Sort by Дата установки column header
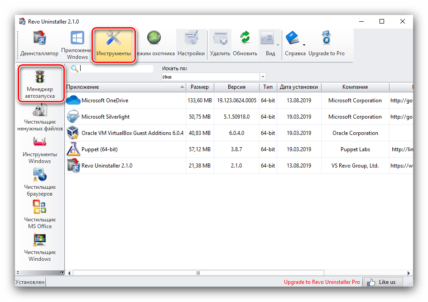This screenshot has width=428, height=302. pyautogui.click(x=298, y=87)
